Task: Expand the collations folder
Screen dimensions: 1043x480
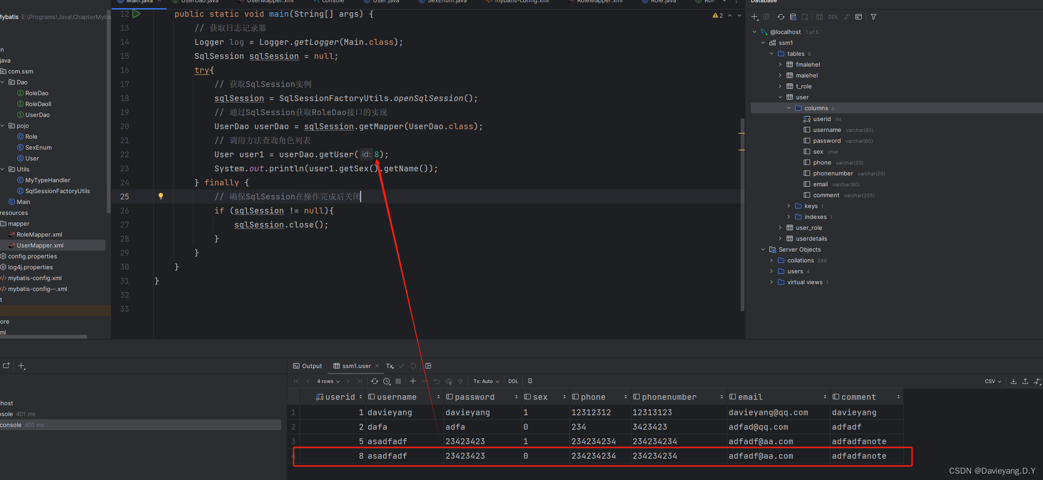Action: pyautogui.click(x=772, y=260)
